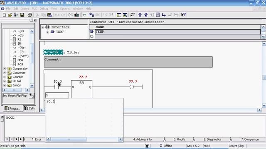
Task: Save the block with the floppy disk icon
Action: click(x=22, y=15)
